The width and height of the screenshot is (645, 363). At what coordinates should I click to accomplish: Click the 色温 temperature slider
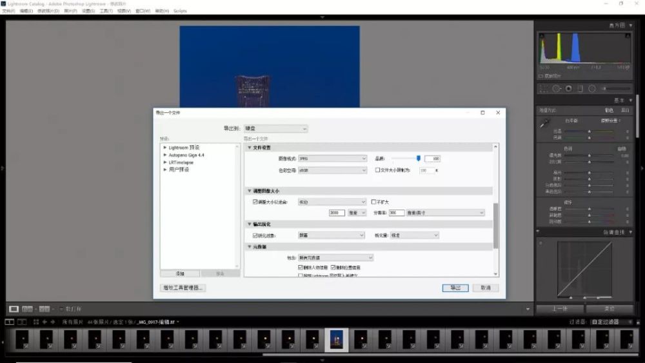[589, 131]
